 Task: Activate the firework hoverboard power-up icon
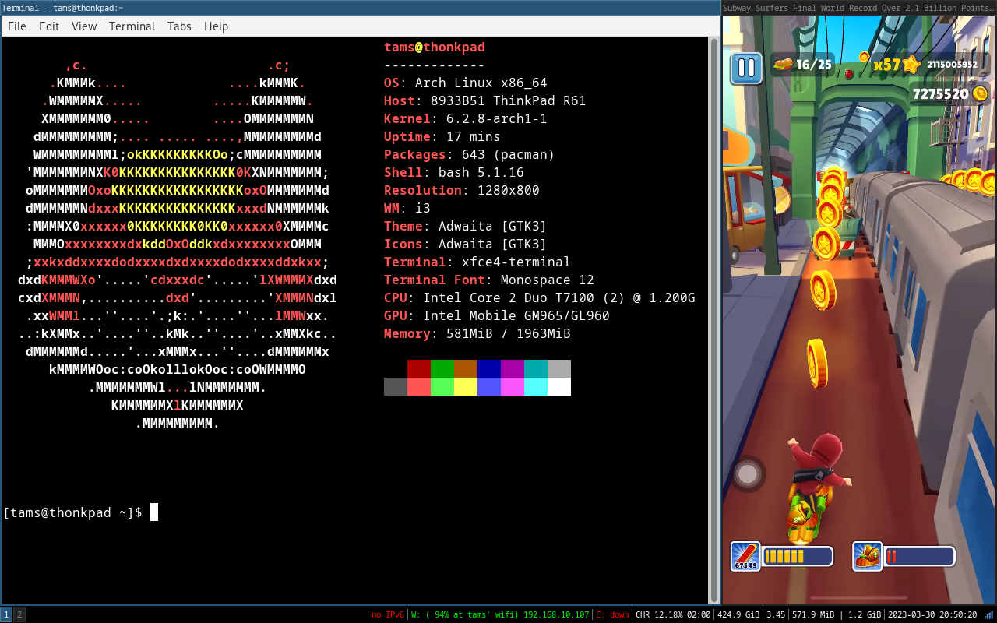click(x=745, y=557)
